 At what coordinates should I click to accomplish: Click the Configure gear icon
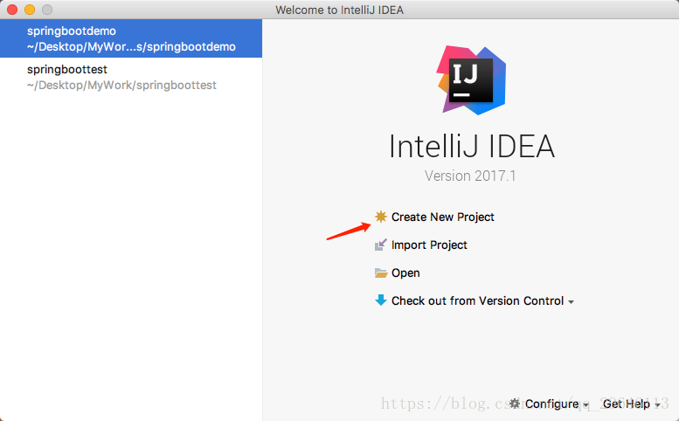pos(515,404)
